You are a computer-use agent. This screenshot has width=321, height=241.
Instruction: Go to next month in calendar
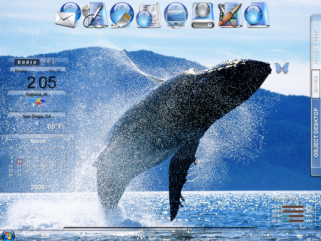tap(67, 139)
